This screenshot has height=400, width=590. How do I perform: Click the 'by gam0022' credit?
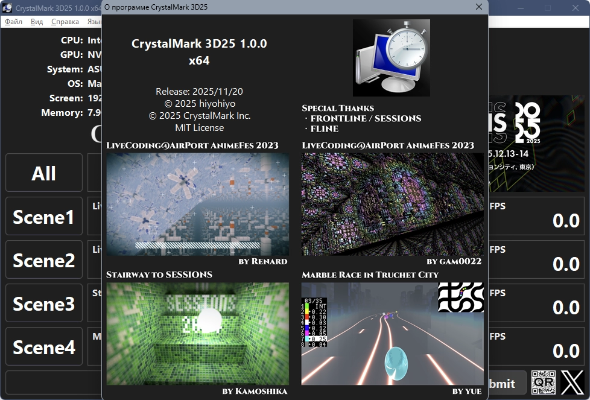click(x=454, y=261)
